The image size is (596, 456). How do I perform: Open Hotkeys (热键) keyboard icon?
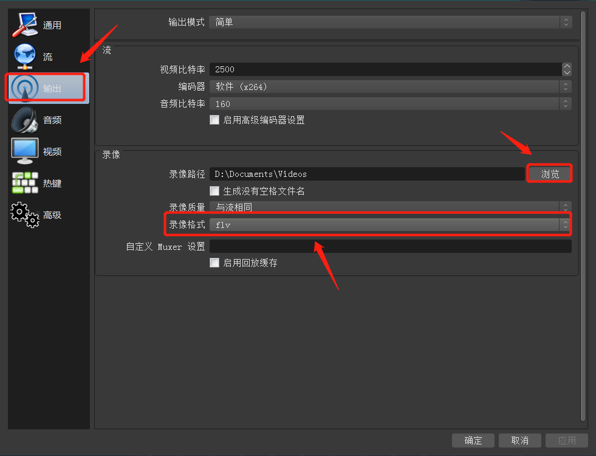(x=26, y=183)
